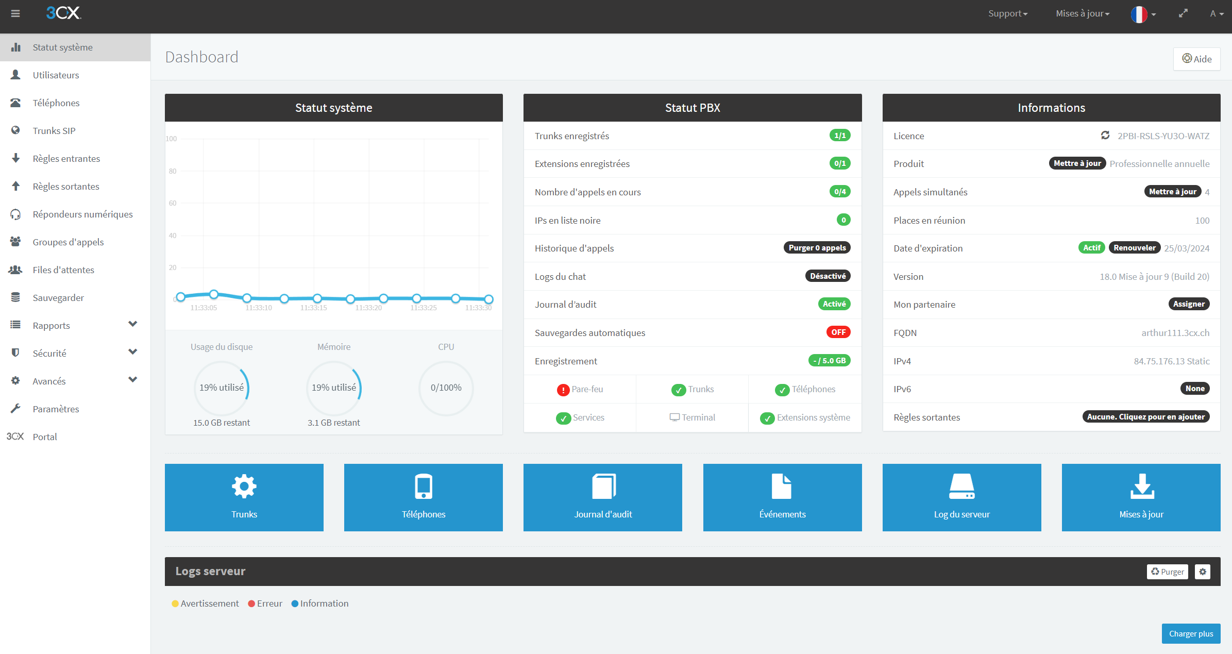The image size is (1232, 654).
Task: Toggle Journal d'audit Activé badge
Action: 834,304
